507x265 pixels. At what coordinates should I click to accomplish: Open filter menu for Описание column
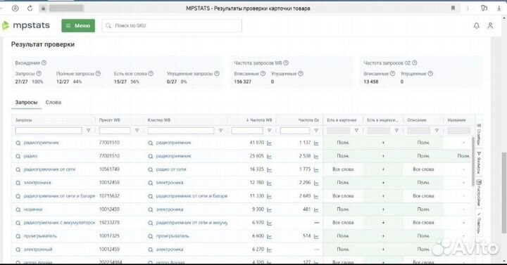pos(437,131)
